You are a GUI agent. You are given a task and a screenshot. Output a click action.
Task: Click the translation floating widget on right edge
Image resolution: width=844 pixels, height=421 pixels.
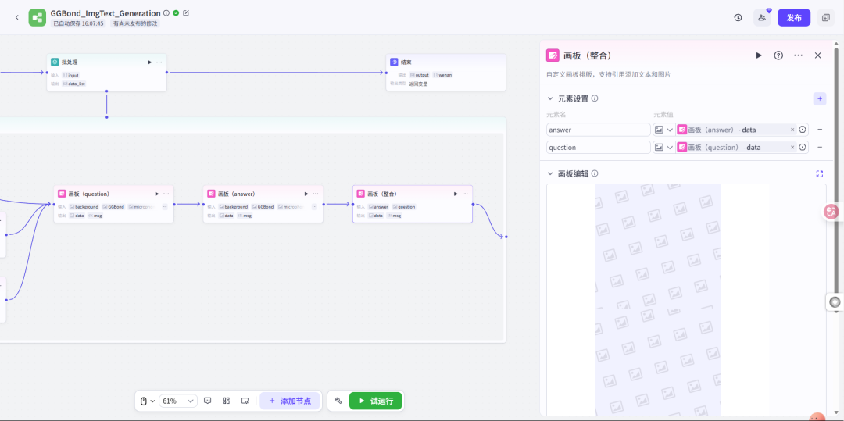tap(831, 212)
